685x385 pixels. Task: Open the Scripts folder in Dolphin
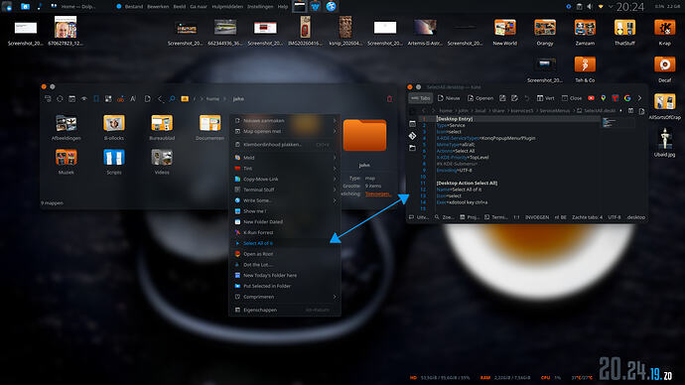(x=114, y=162)
